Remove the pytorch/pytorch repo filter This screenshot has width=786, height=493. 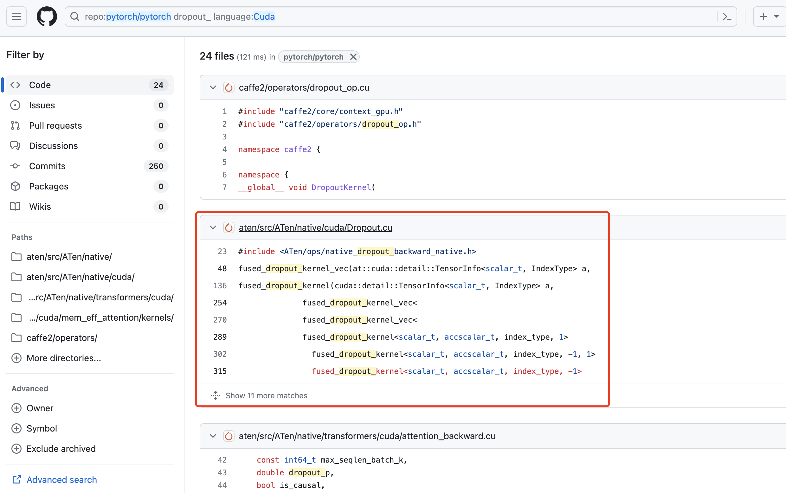pos(353,57)
